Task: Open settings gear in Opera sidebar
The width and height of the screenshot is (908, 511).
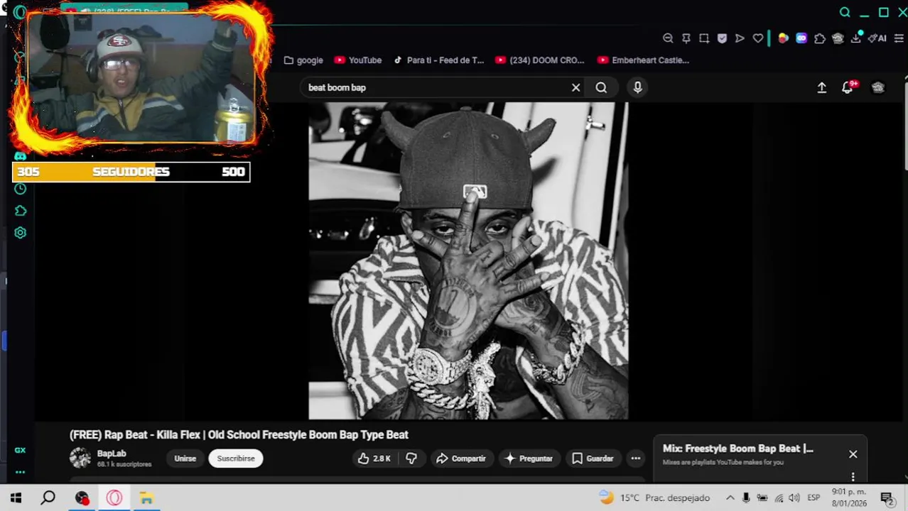Action: click(20, 233)
